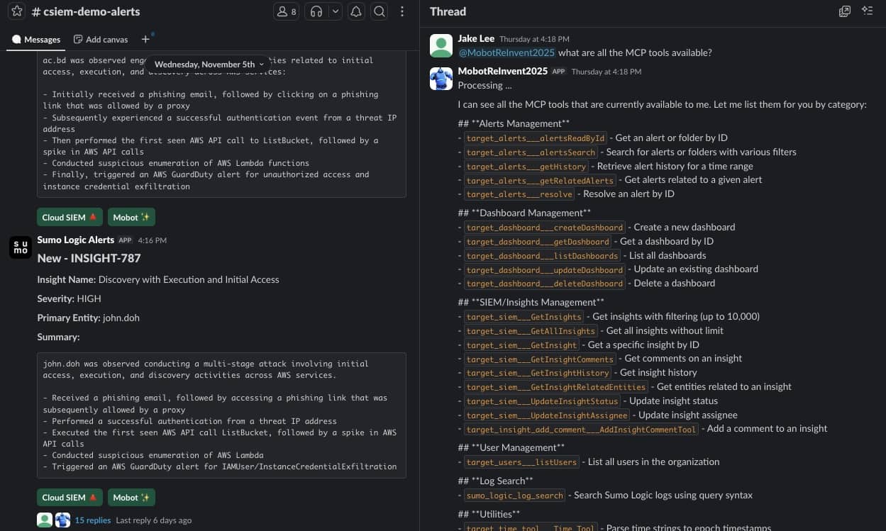
Task: Open the thread showing 15 replies
Action: click(x=92, y=520)
